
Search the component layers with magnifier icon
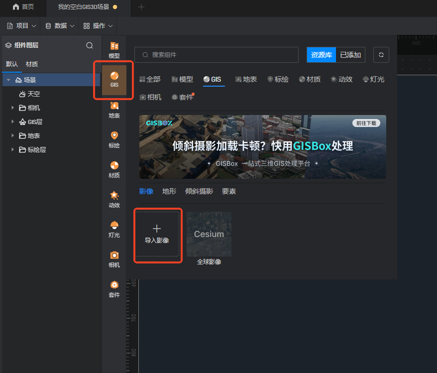(x=90, y=45)
